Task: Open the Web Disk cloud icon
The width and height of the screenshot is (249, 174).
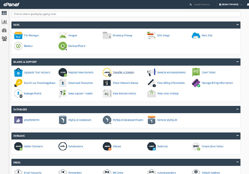Action: [x=196, y=35]
